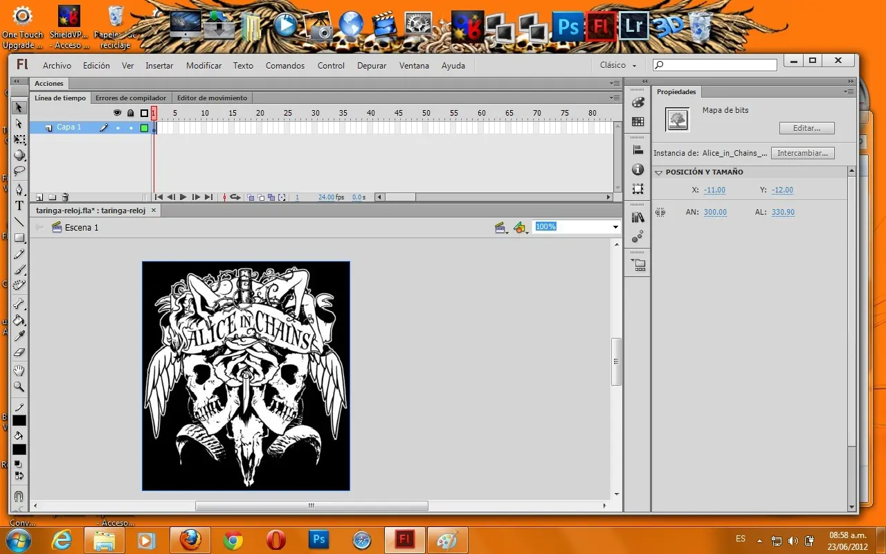Select the Paint Bucket tool
This screenshot has width=886, height=554.
19,320
